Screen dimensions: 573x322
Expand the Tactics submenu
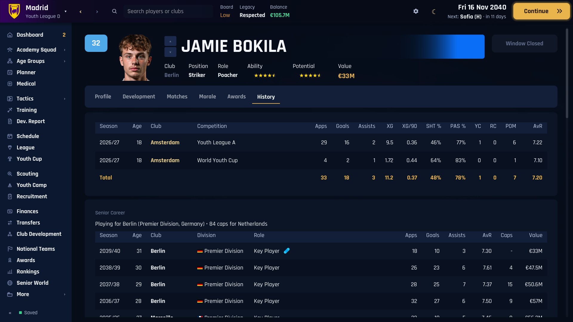click(64, 99)
